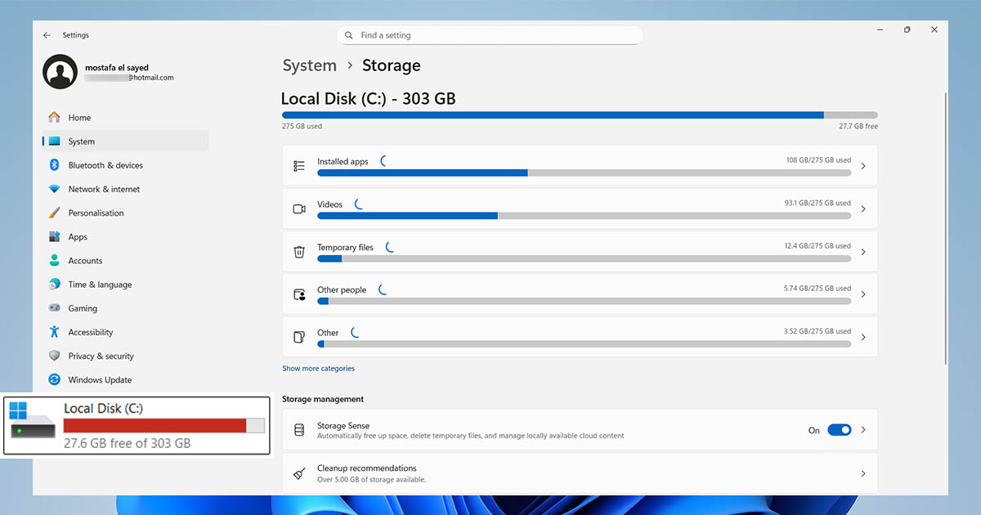Click the Find a setting search box

point(490,35)
